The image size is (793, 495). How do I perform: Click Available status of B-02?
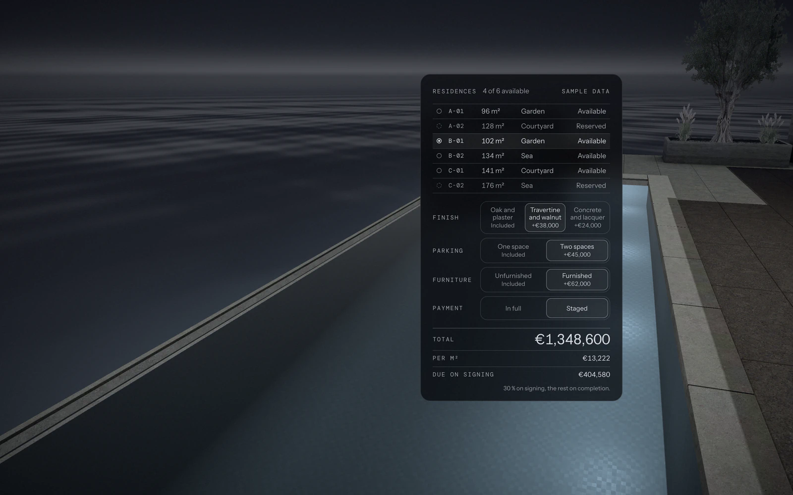point(592,156)
